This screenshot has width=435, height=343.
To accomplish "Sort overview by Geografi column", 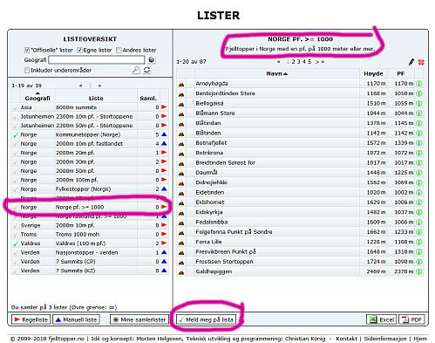I will 37,99.
